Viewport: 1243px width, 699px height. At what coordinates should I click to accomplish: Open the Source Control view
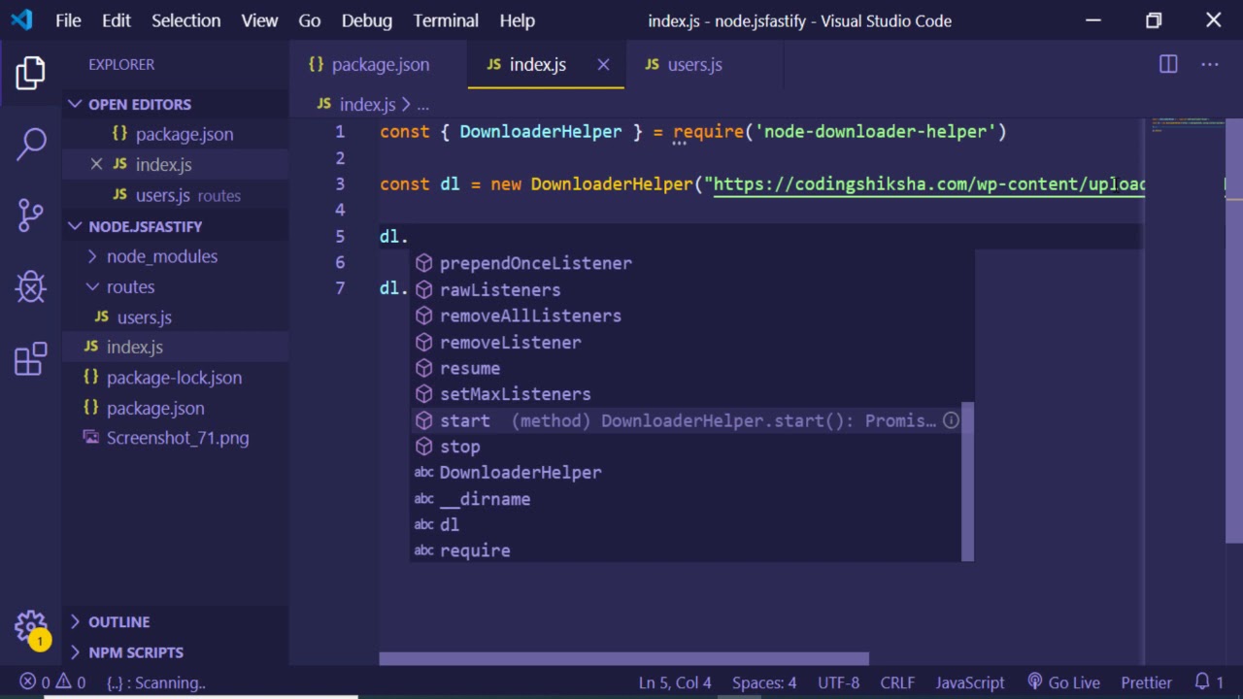[x=31, y=215]
